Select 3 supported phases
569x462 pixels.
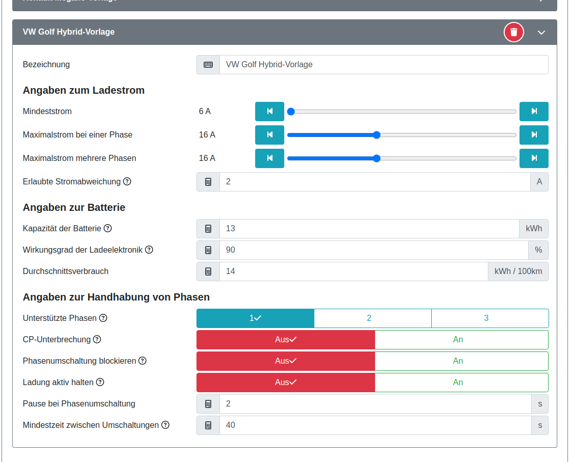[490, 318]
